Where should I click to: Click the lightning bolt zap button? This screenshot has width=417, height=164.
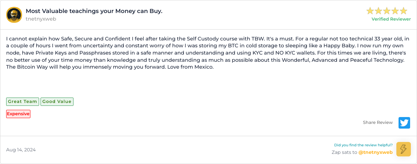[x=403, y=149]
